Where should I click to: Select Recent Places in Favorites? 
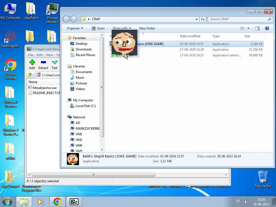point(85,55)
